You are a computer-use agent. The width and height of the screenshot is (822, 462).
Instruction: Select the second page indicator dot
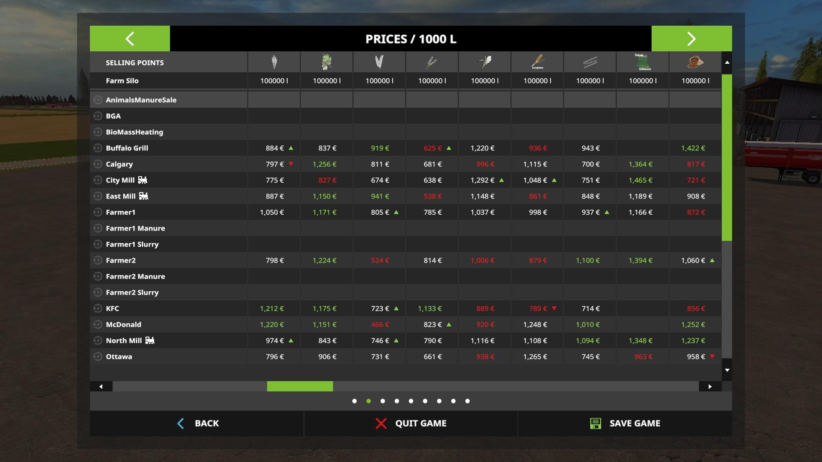pos(369,401)
